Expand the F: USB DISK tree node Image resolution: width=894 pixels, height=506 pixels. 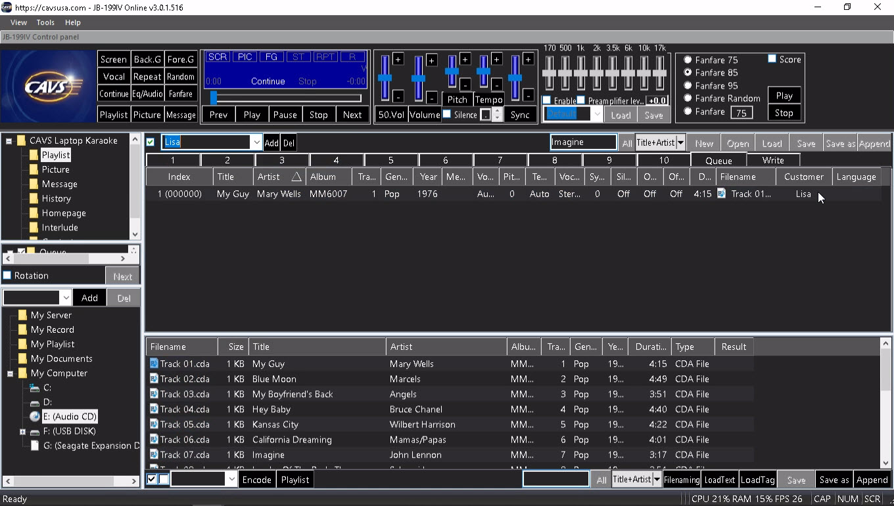tap(22, 432)
